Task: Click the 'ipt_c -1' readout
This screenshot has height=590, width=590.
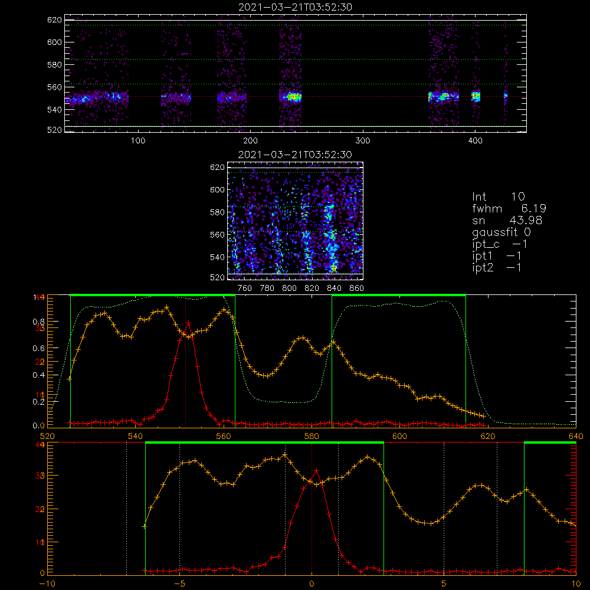Action: (x=500, y=245)
